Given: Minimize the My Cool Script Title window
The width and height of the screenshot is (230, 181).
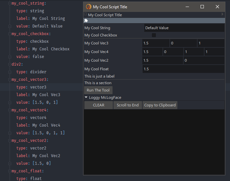Looking at the screenshot, I should (x=187, y=7).
